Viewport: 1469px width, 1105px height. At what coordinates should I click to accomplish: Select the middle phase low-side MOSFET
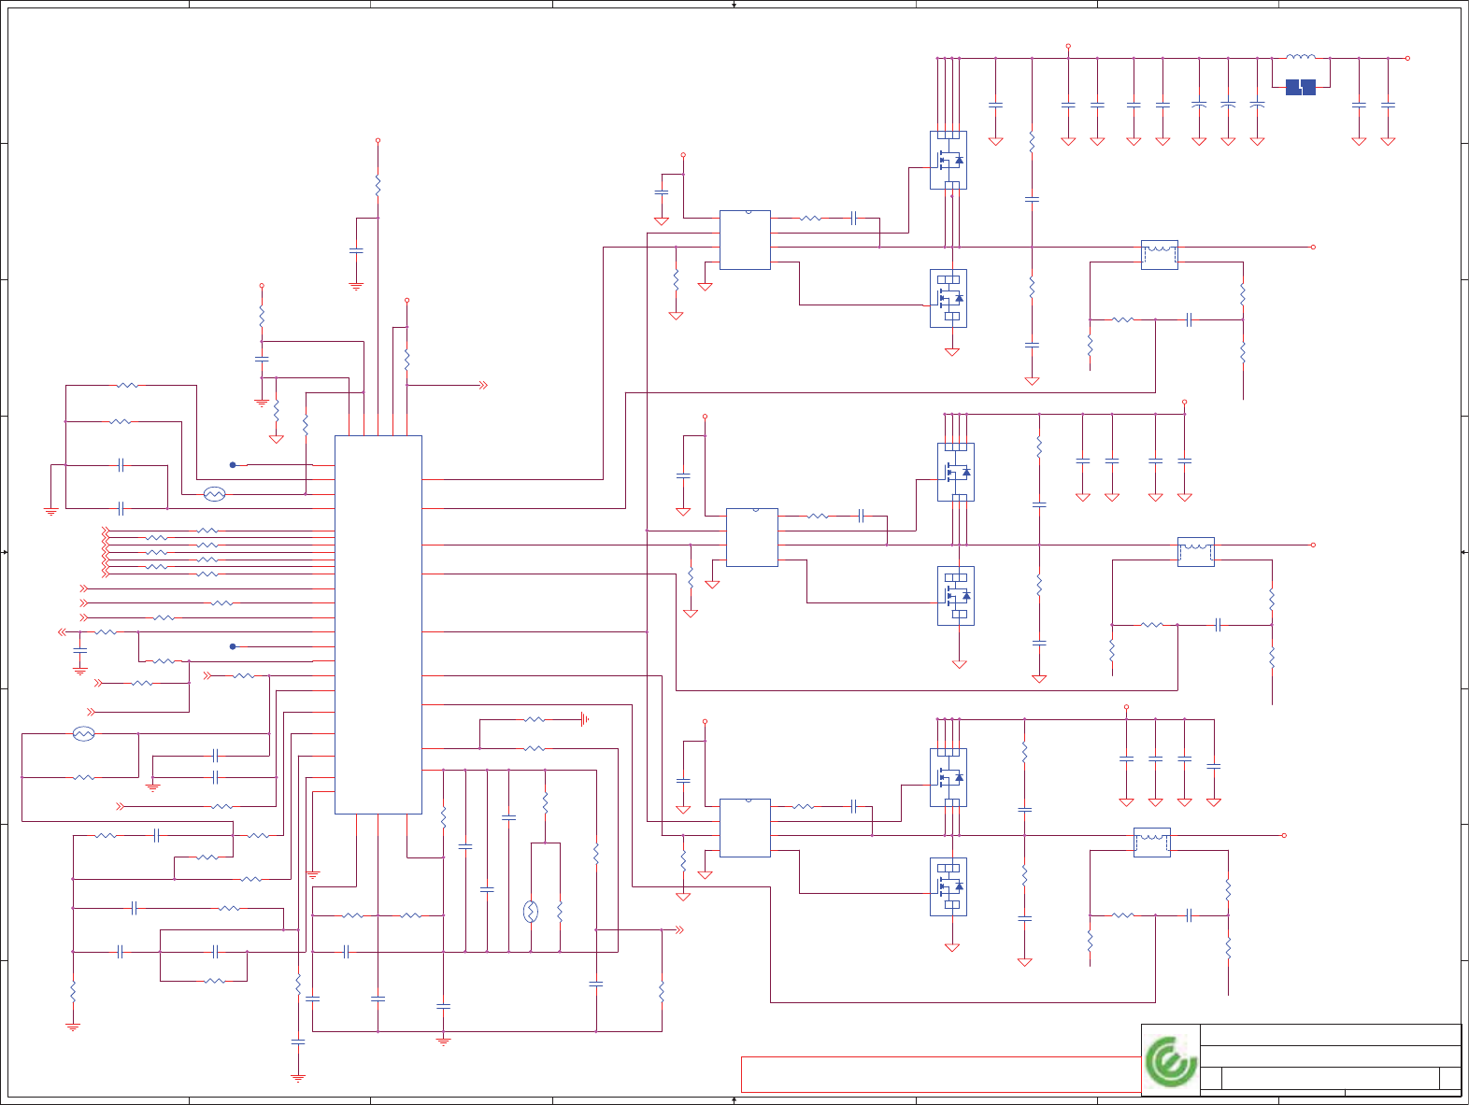click(956, 595)
